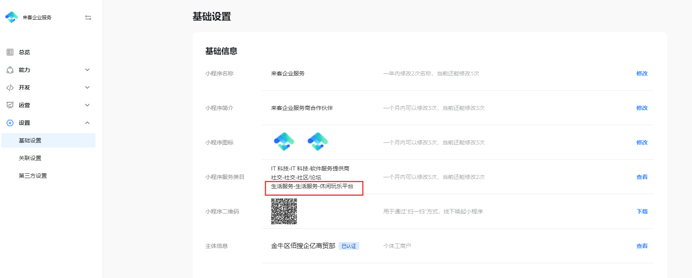Select the 基础设置 submenu item

(x=30, y=140)
